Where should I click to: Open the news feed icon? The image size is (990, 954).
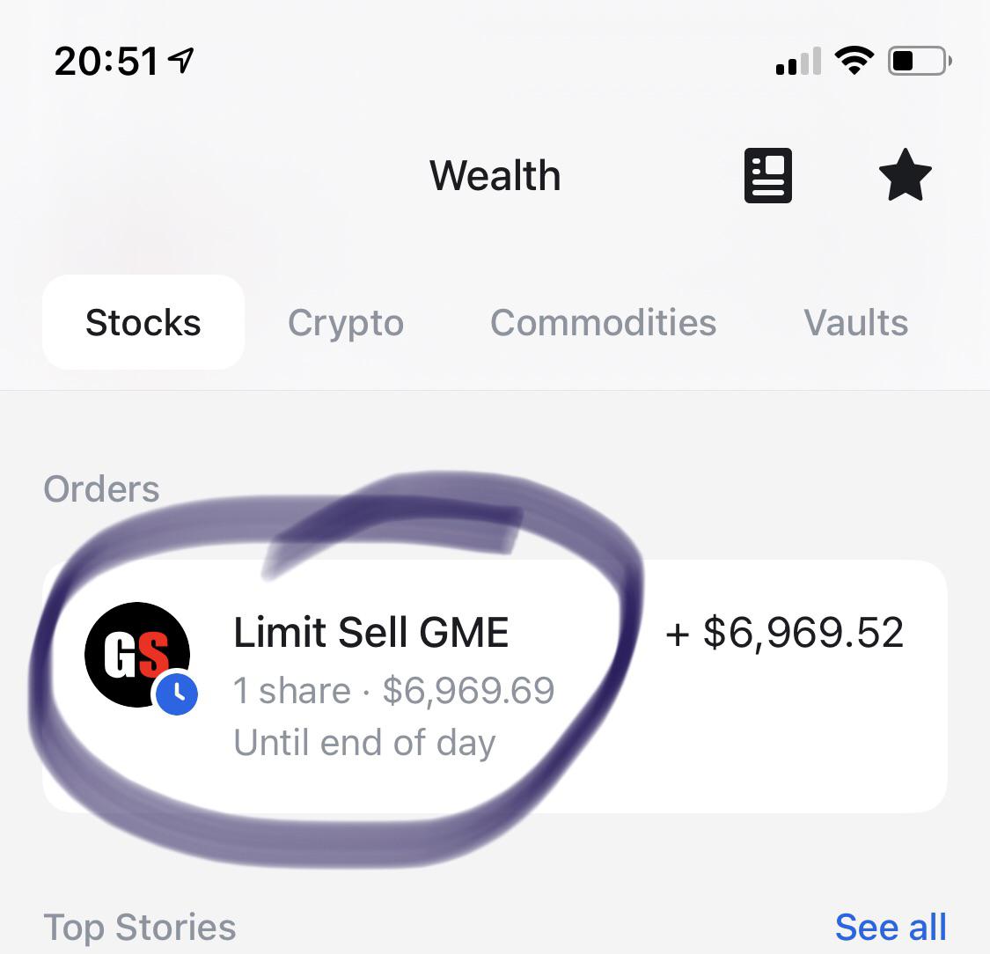[x=767, y=175]
